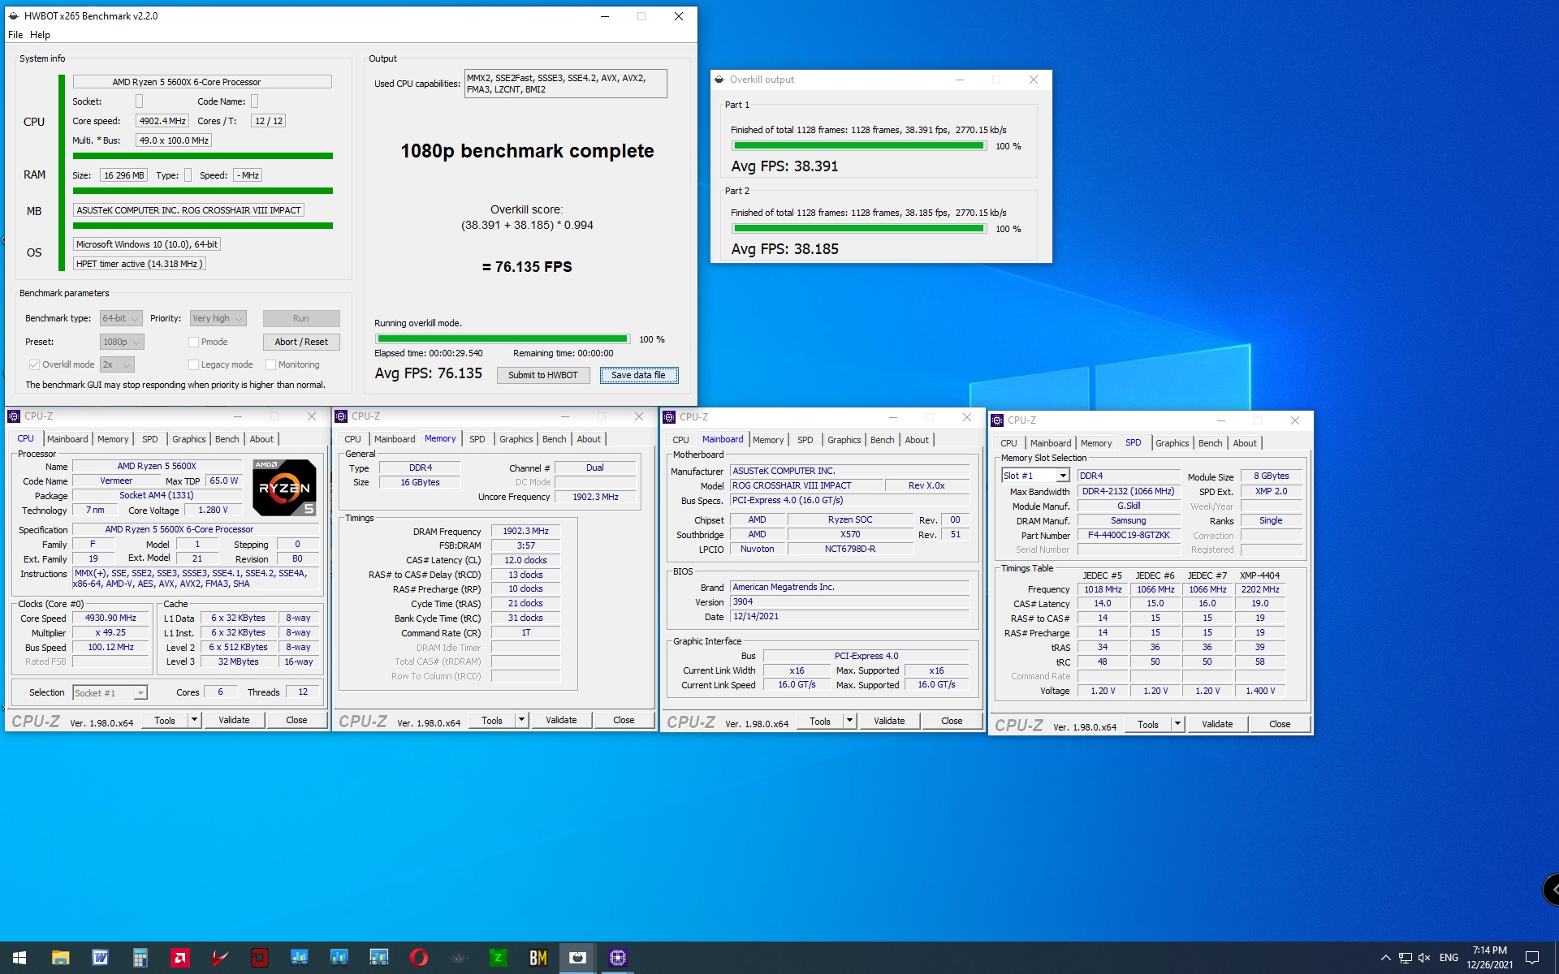This screenshot has height=974, width=1559.
Task: Open the Socket #1 selection dropdown
Action: [x=110, y=693]
